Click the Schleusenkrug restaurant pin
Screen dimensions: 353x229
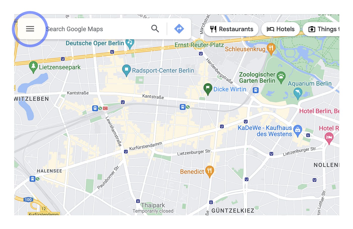pos(271,49)
